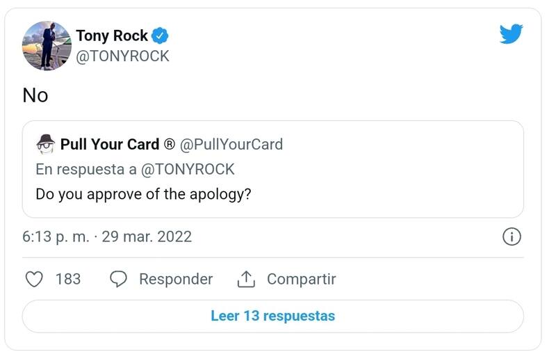Click the tweet text 'No'
The height and width of the screenshot is (361, 556).
[x=35, y=95]
